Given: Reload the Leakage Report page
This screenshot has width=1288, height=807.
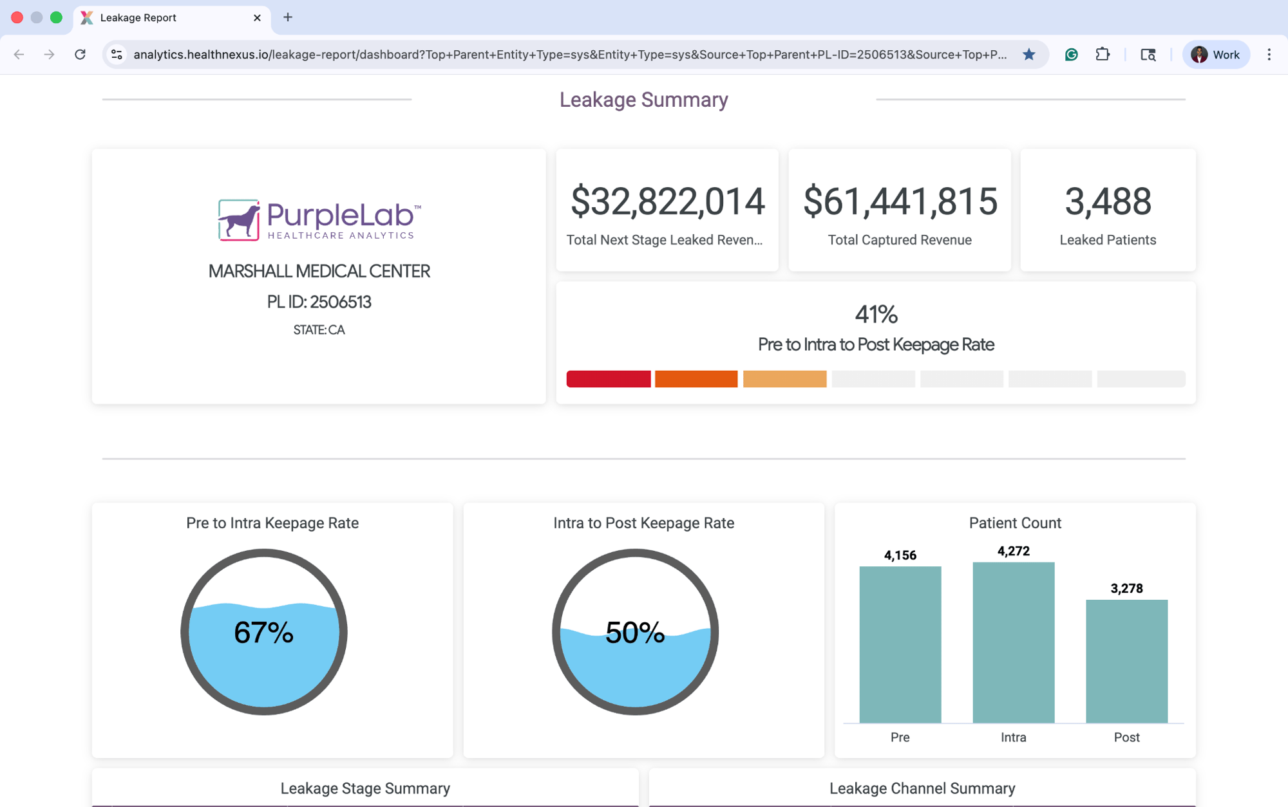Looking at the screenshot, I should (x=80, y=55).
